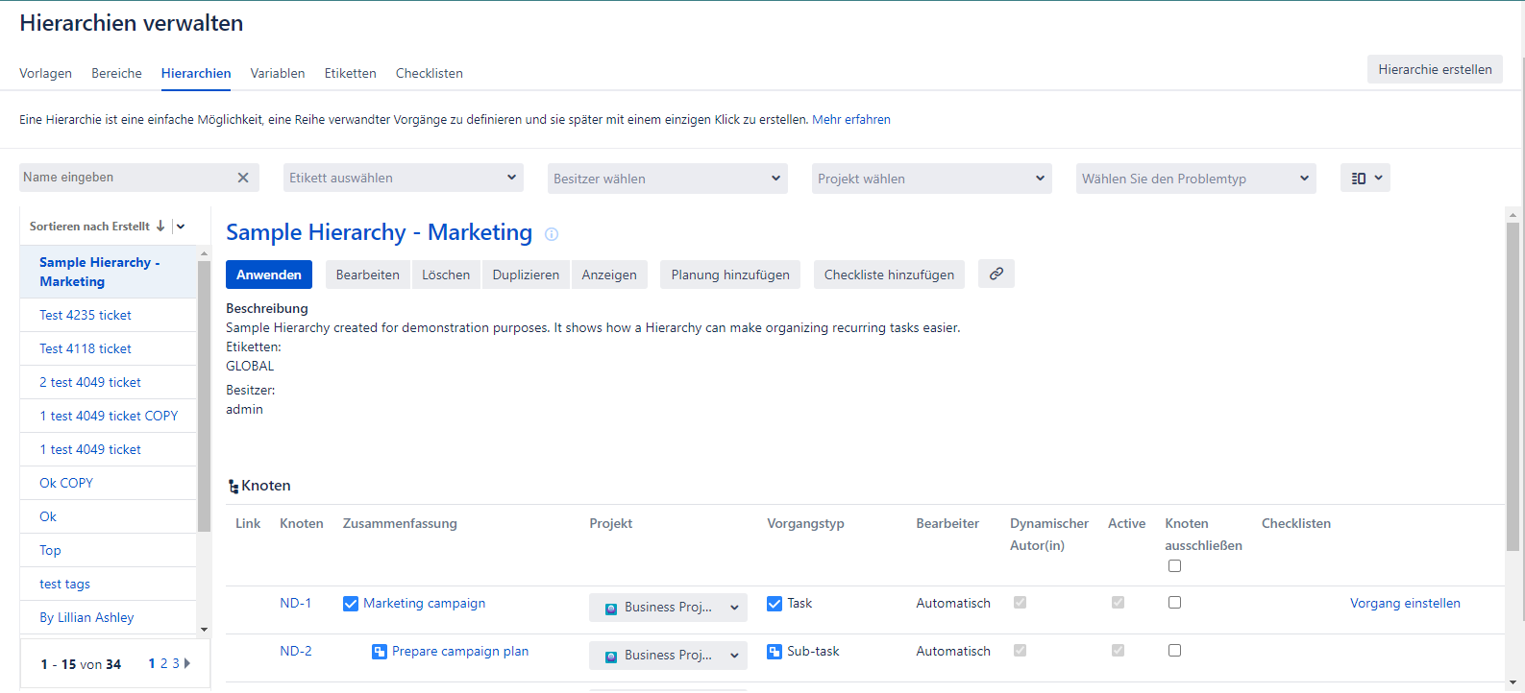Switch to the Vorlagen tab

pyautogui.click(x=45, y=73)
